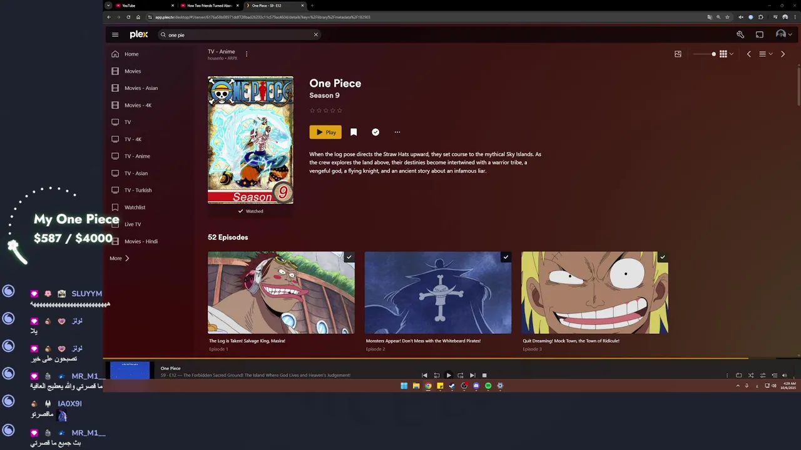Viewport: 801px width, 450px height.
Task: Open 'Quit Dreaming! Mock Town' episode title
Action: click(x=571, y=341)
